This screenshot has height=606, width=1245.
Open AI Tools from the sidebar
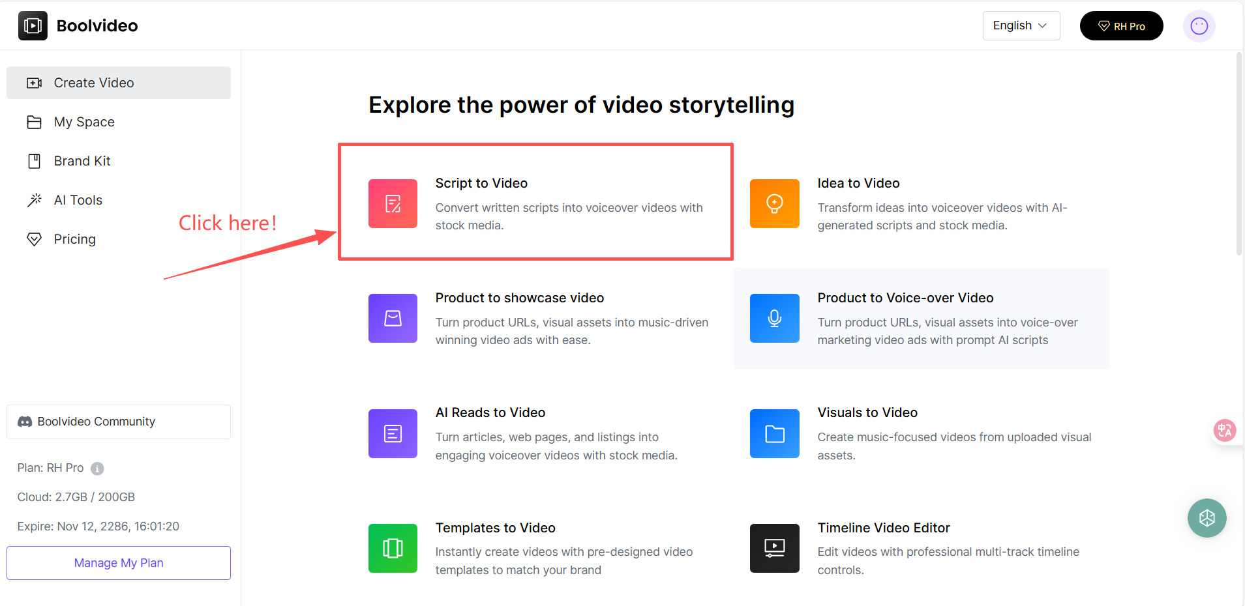click(x=78, y=200)
